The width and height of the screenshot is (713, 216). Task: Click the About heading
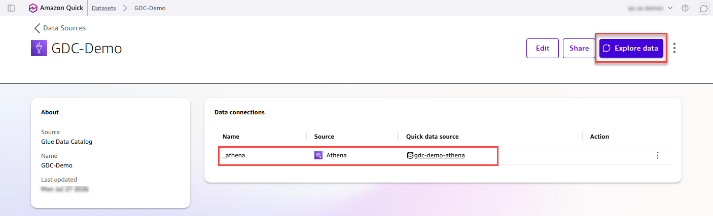tap(50, 112)
